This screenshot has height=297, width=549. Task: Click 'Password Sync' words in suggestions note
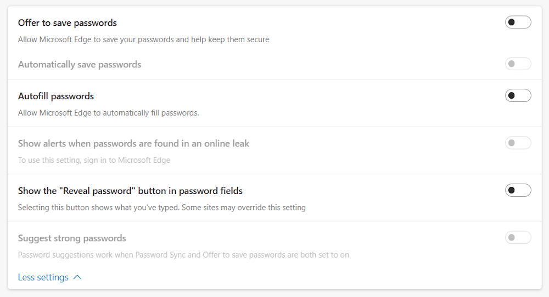(x=160, y=255)
